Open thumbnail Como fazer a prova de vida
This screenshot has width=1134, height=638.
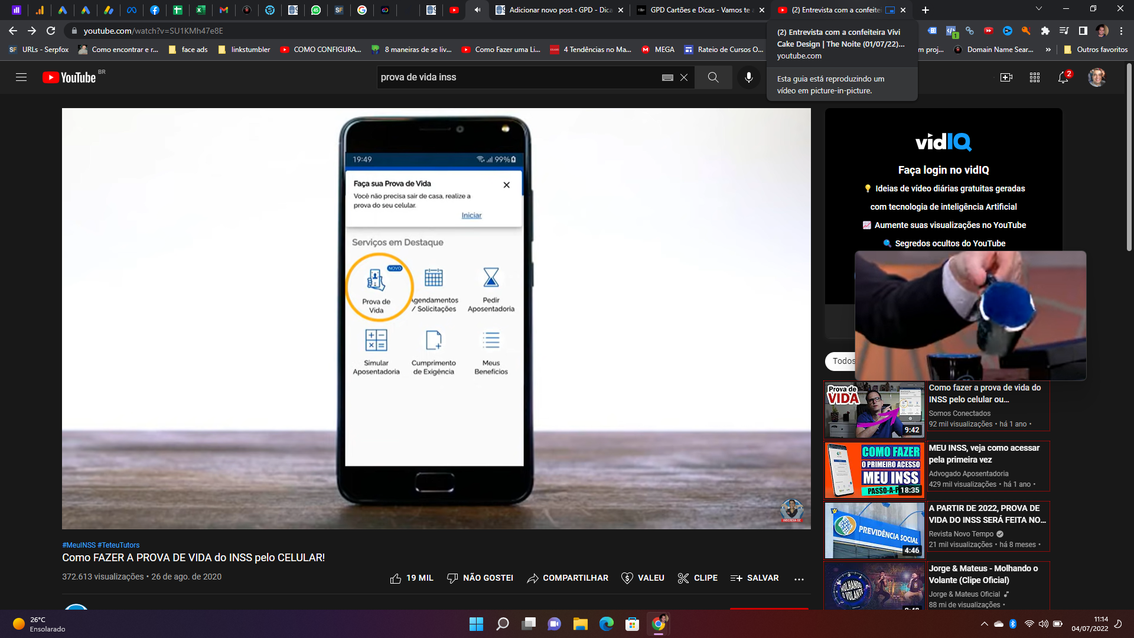point(874,409)
